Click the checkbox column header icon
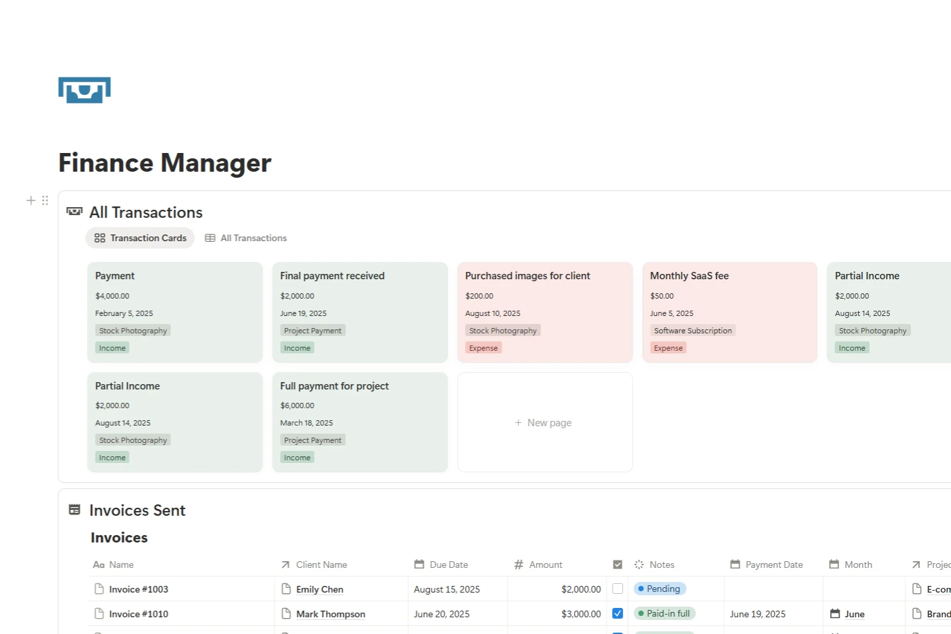The width and height of the screenshot is (951, 634). point(618,565)
